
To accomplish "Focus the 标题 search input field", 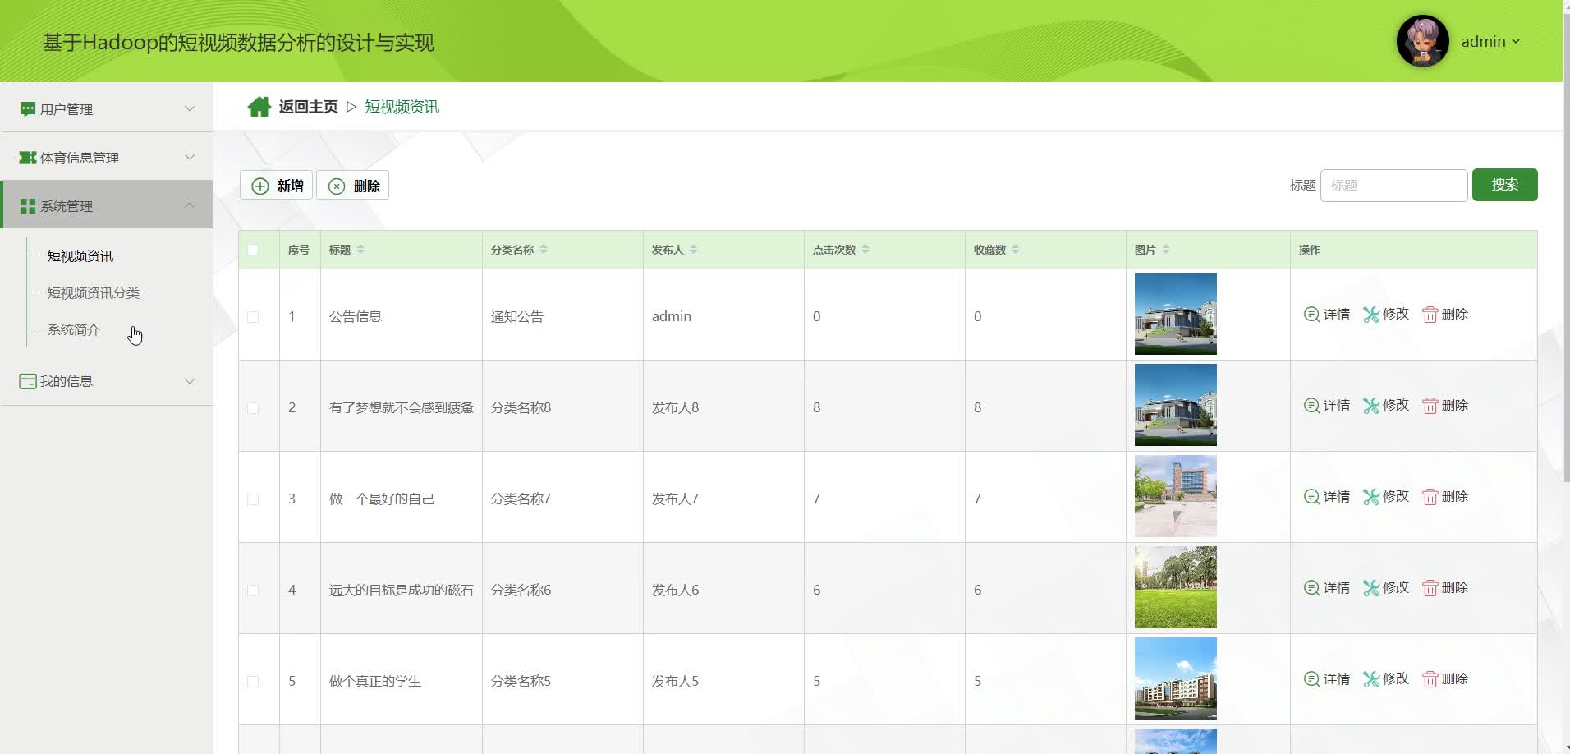I will tap(1393, 186).
